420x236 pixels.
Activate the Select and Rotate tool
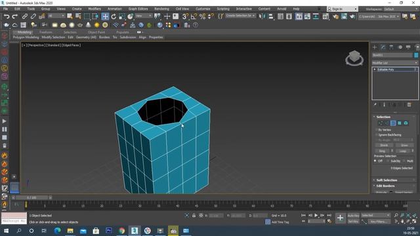click(x=114, y=16)
